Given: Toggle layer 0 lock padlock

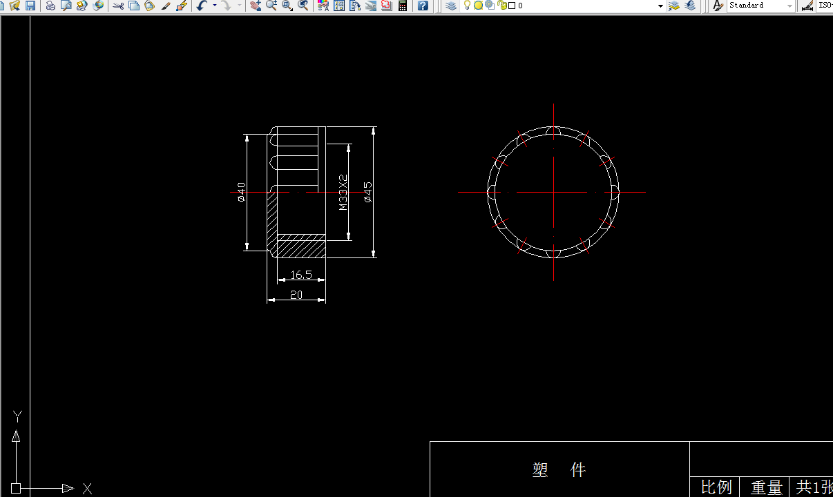Looking at the screenshot, I should 502,6.
